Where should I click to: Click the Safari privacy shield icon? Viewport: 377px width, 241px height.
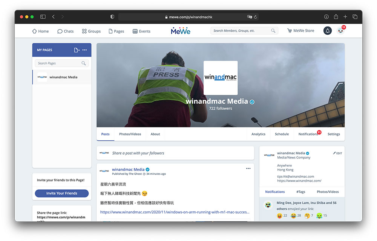coord(112,17)
